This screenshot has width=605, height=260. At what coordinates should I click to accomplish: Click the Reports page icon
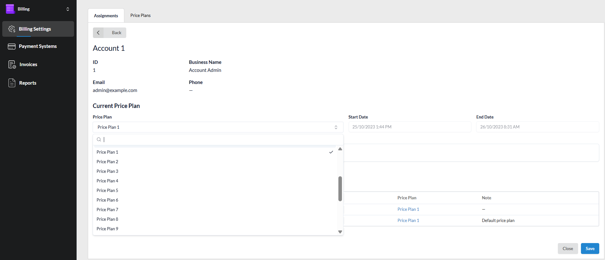[12, 83]
